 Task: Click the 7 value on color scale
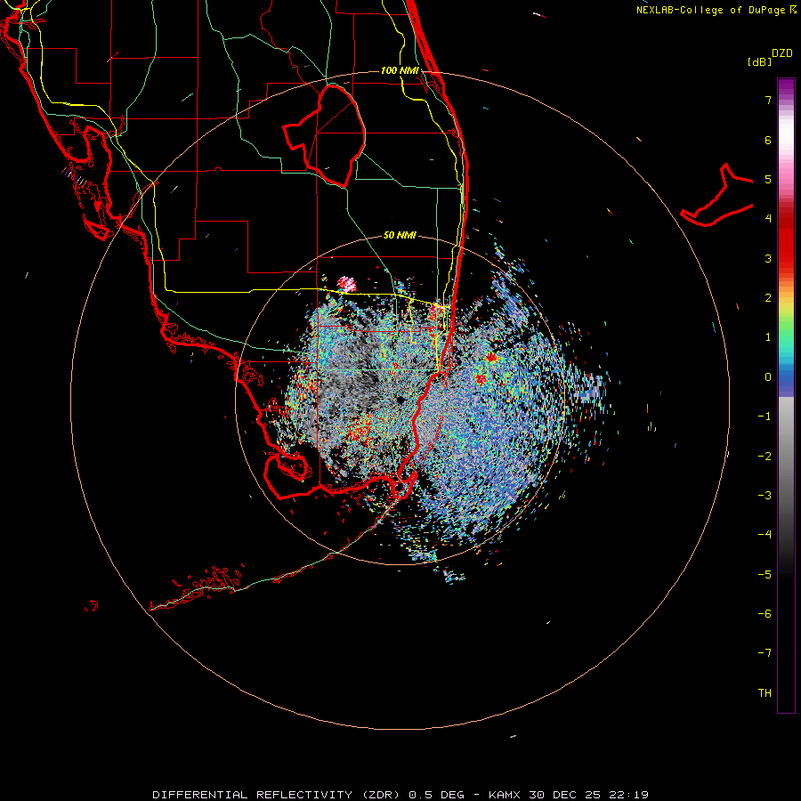point(768,100)
